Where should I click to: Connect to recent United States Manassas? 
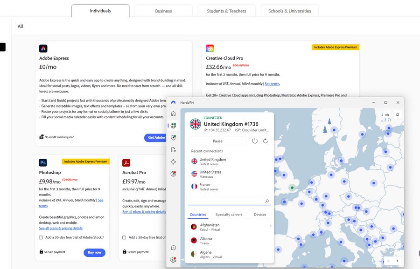pos(229,174)
